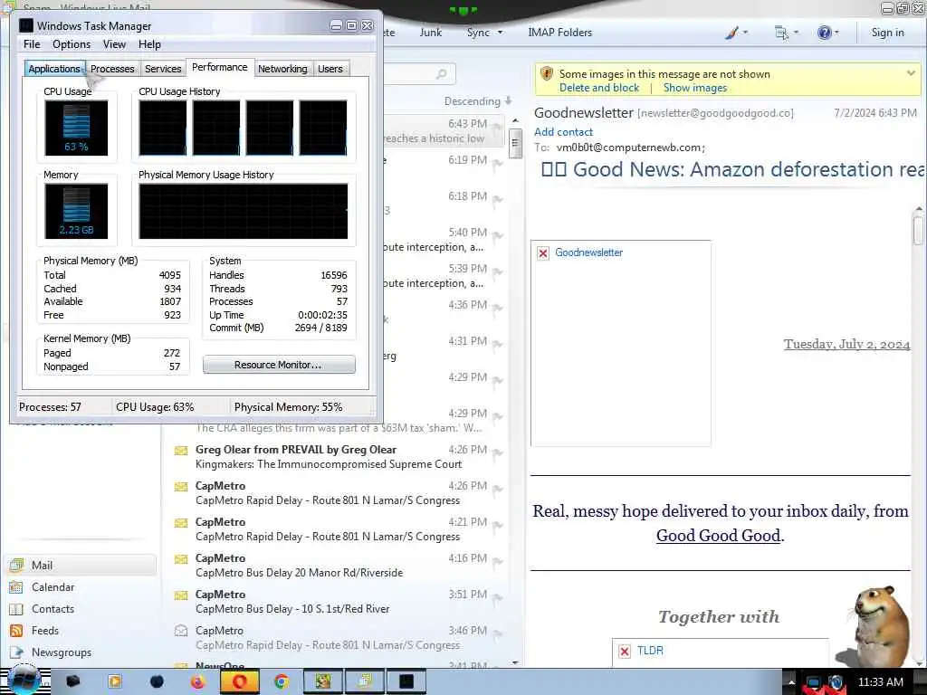Launch Firefox from the taskbar

[197, 682]
